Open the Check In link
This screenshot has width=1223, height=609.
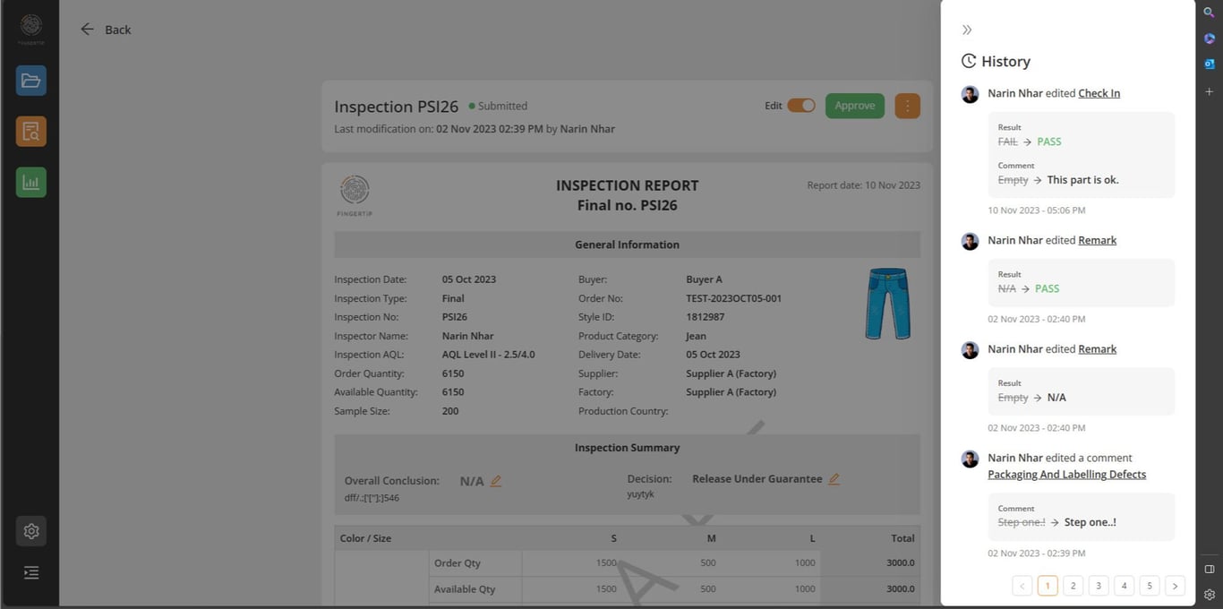1099,93
